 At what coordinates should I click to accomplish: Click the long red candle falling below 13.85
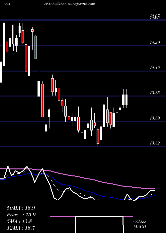(42, 101)
